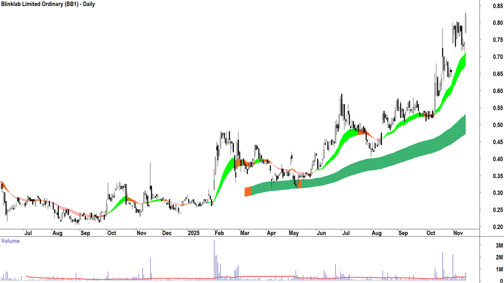This screenshot has width=504, height=283.
Task: Select the 0.80 price axis label
Action: coord(498,23)
